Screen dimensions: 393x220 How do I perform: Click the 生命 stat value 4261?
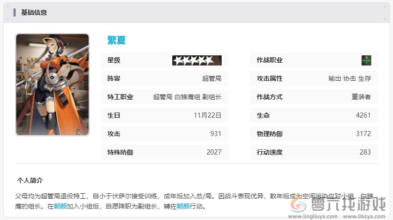click(x=363, y=115)
